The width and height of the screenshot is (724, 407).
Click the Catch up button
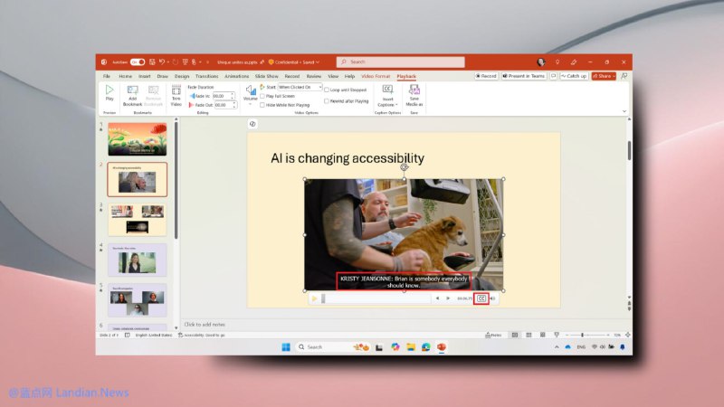coord(574,76)
